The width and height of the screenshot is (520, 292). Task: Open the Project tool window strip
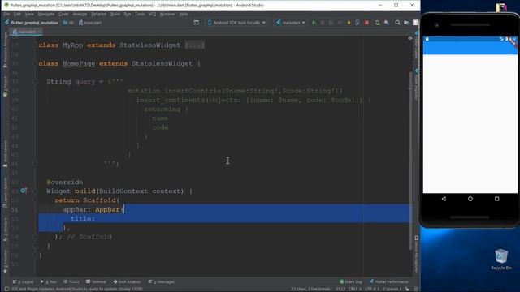pyautogui.click(x=6, y=87)
